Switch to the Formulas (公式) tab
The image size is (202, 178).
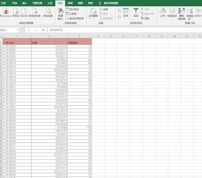(x=50, y=3)
